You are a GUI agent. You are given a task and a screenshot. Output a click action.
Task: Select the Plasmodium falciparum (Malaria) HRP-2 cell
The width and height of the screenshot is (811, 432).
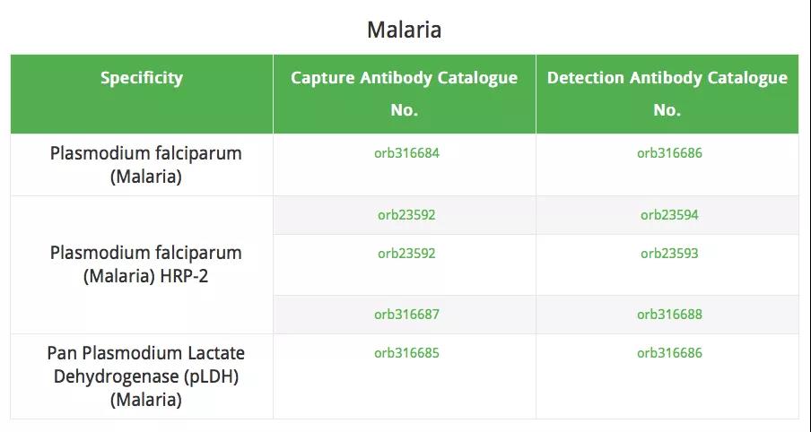coord(145,264)
